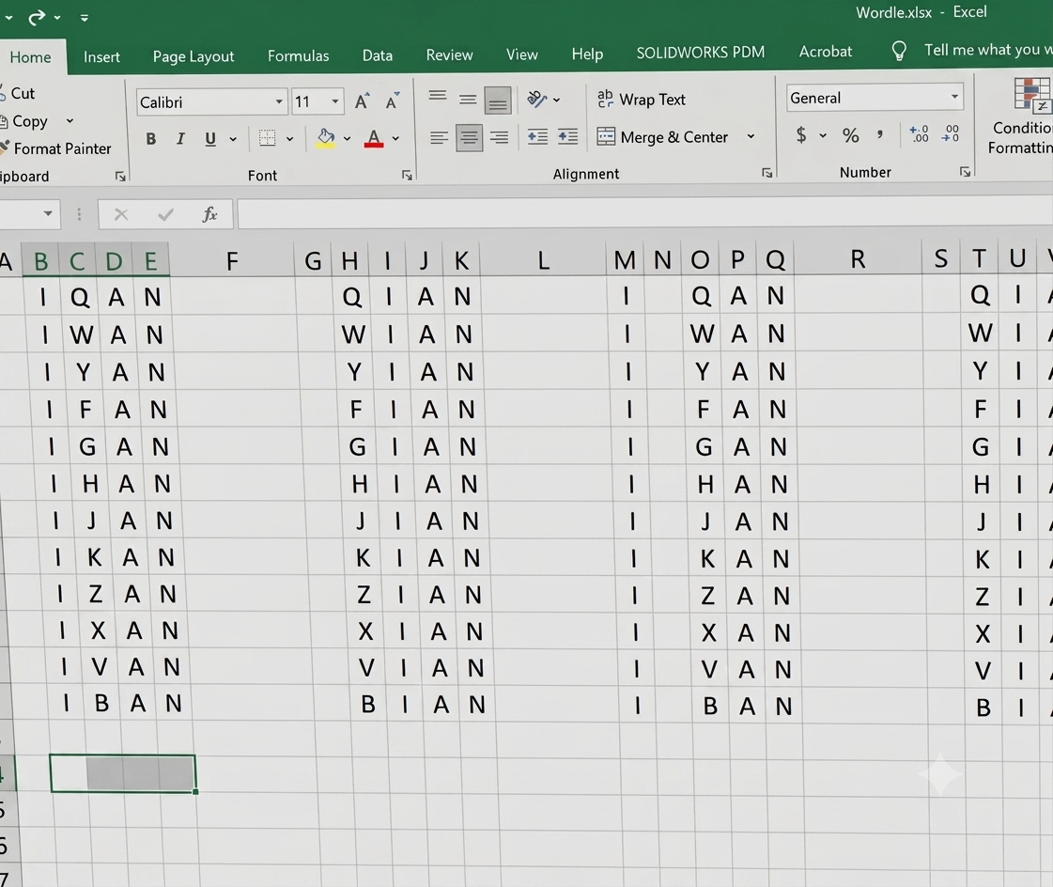Click inside the formula bar

point(644,214)
